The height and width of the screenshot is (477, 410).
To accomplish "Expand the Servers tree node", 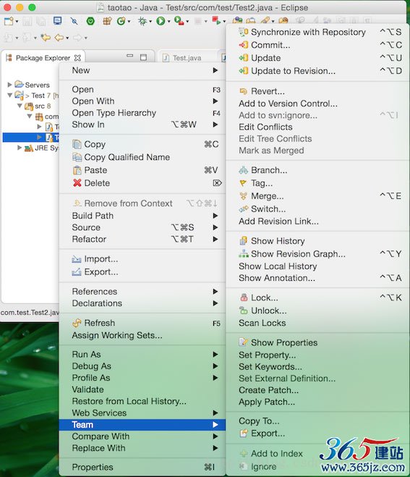I will tap(9, 84).
